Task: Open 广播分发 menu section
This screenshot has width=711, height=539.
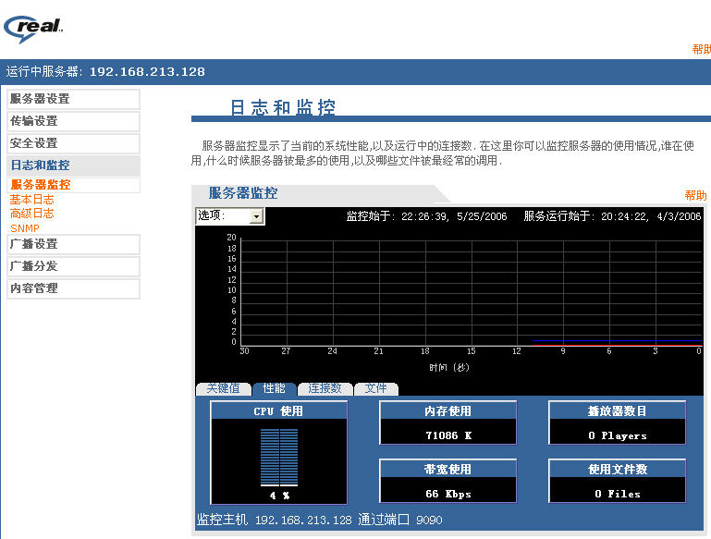Action: (x=73, y=266)
